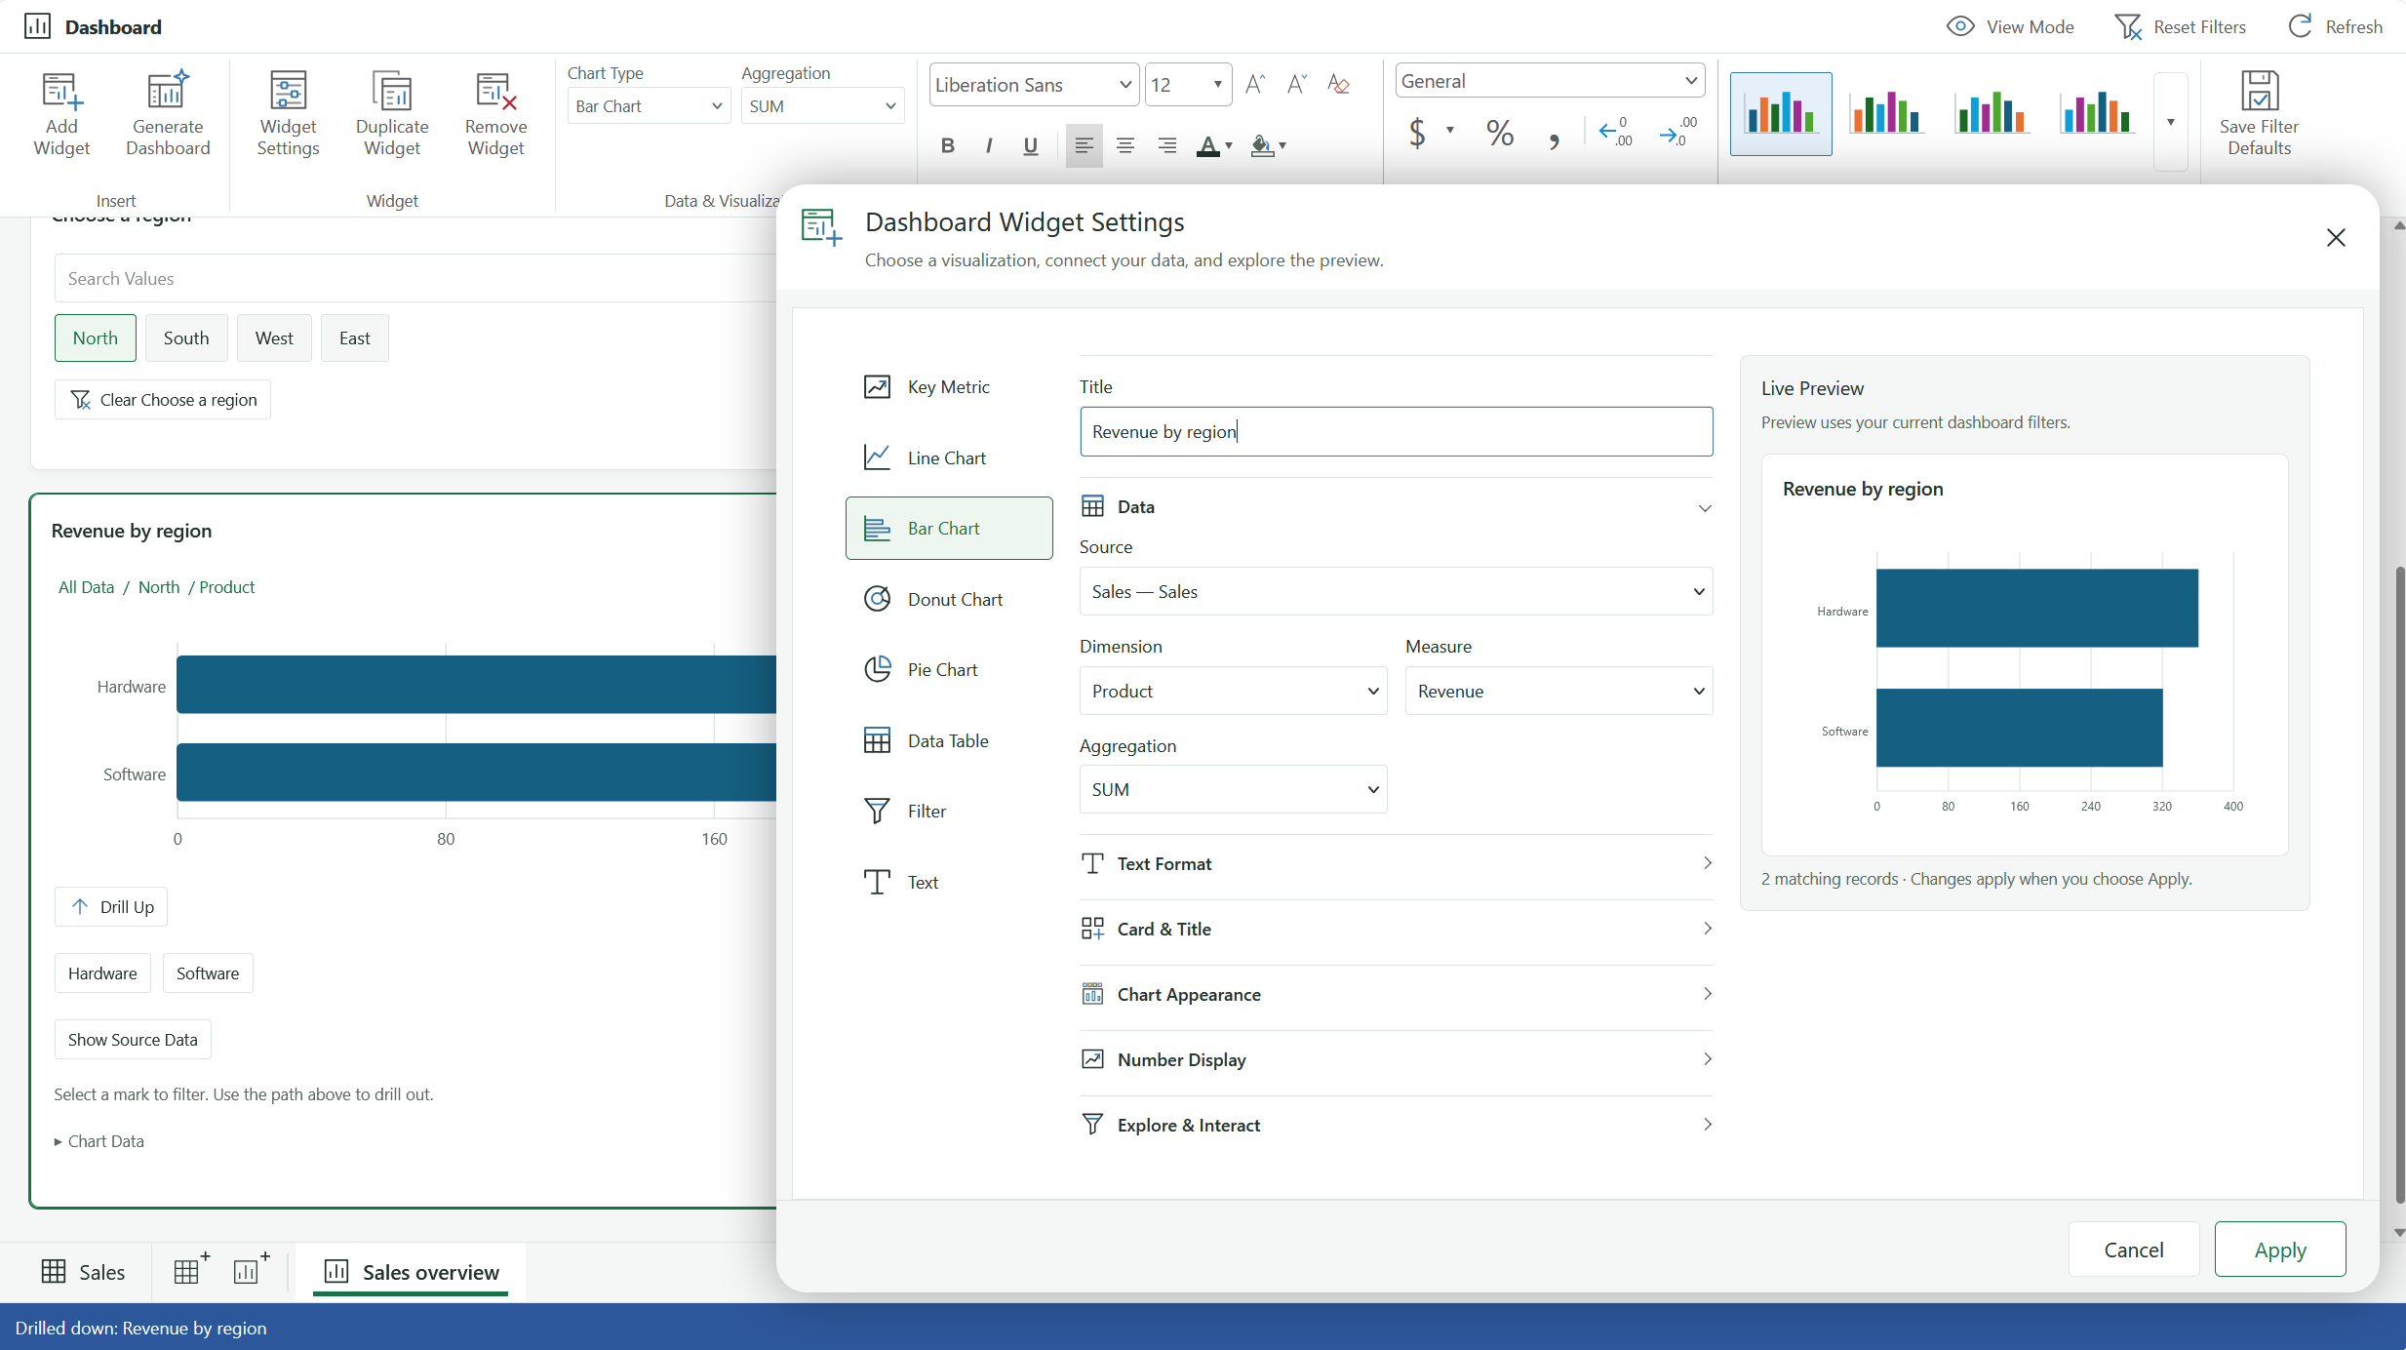
Task: Choose the Key Metric visualization
Action: tap(949, 386)
